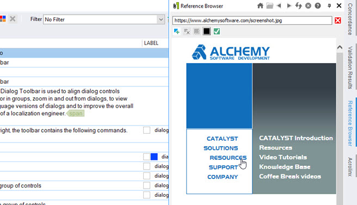
Task: Click blue image block on web page
Action: click(219, 96)
